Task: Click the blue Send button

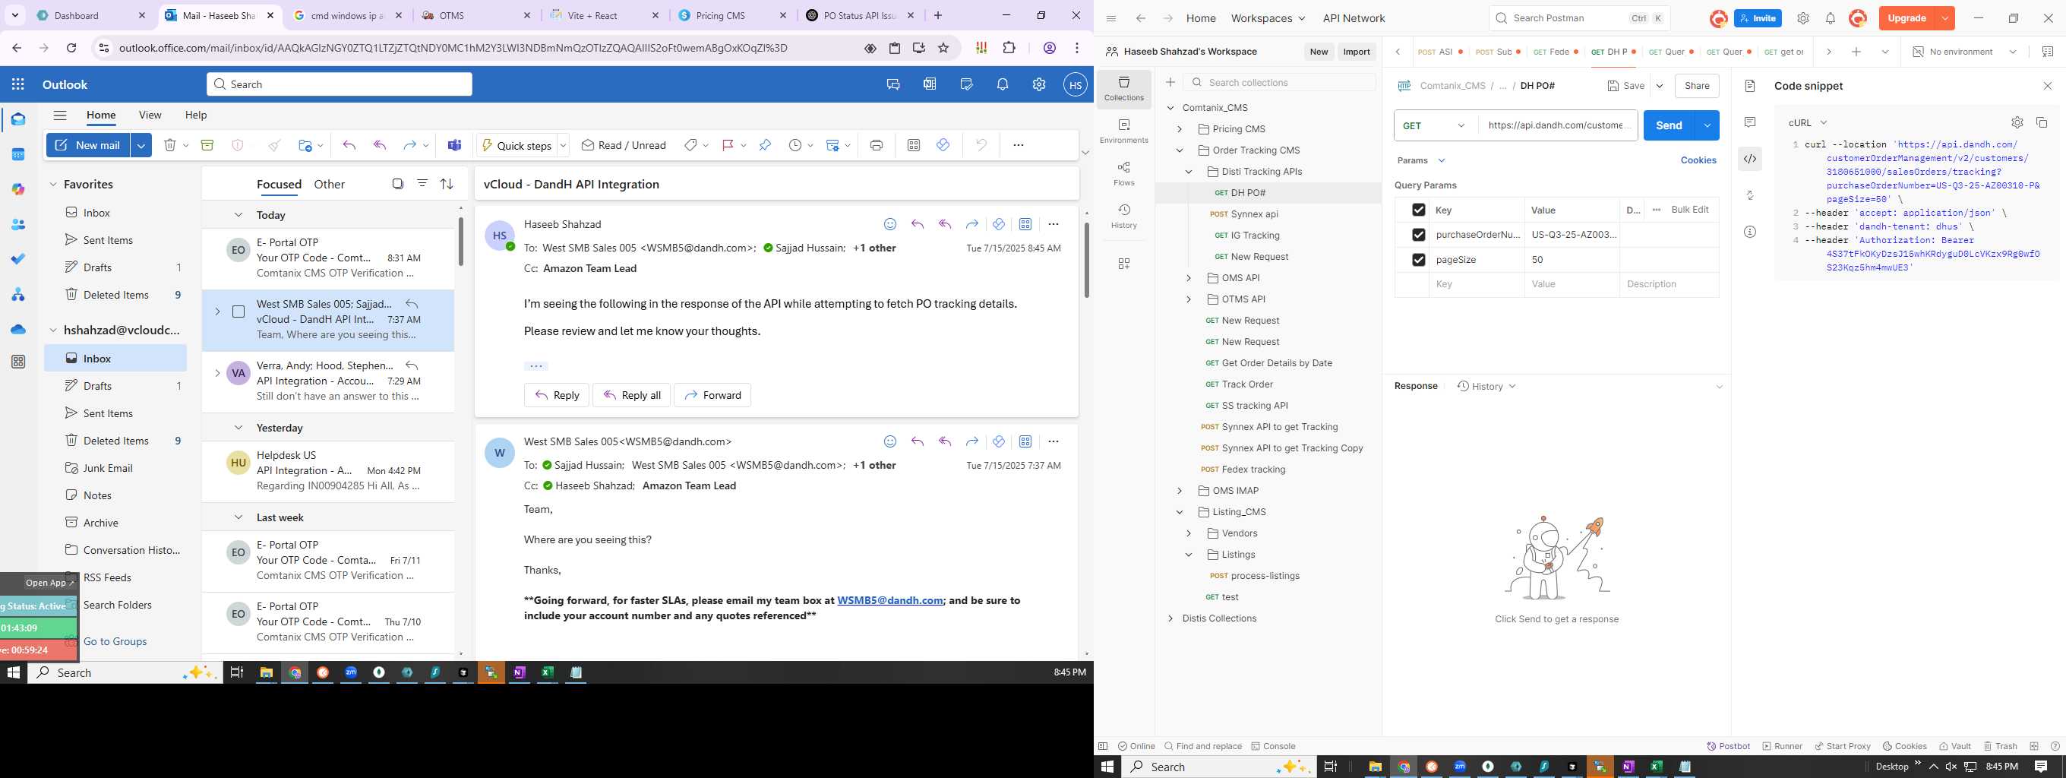Action: (x=1669, y=125)
